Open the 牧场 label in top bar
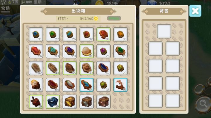Screen dimensions: 211x118 tap(5, 8)
